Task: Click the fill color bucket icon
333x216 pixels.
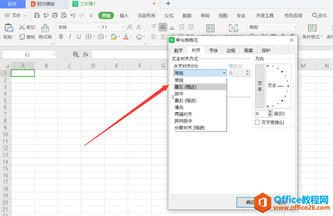Action: pos(114,37)
